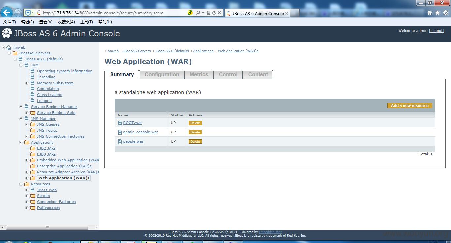
Task: Click the Scripts folder icon
Action: 33,196
